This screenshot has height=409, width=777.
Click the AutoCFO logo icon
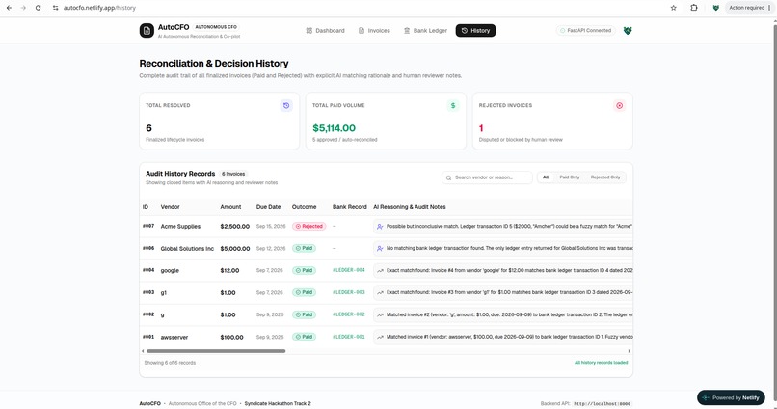coord(147,30)
